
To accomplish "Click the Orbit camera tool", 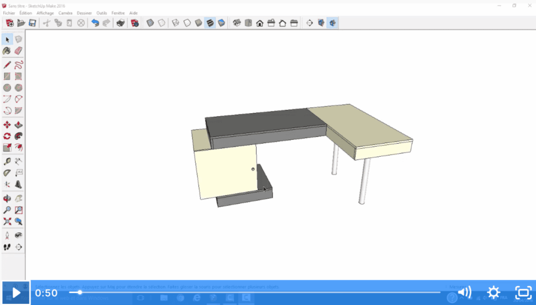I will click(7, 199).
